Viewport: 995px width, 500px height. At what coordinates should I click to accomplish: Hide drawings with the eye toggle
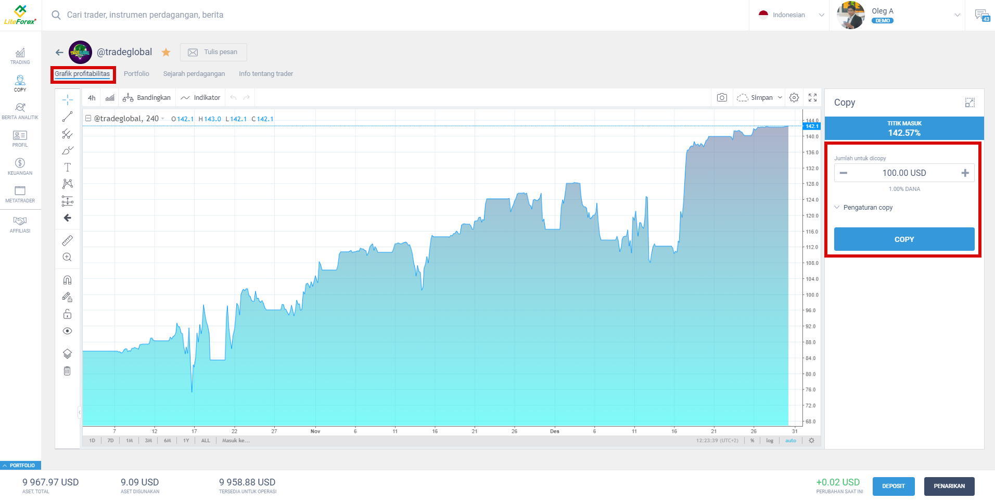point(67,330)
